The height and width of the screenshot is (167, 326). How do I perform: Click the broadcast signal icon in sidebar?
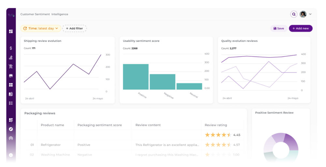pos(11,138)
